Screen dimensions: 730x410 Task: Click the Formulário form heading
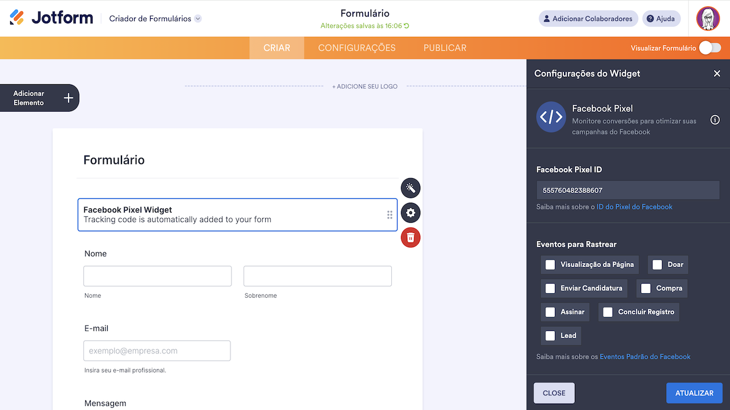coord(114,160)
